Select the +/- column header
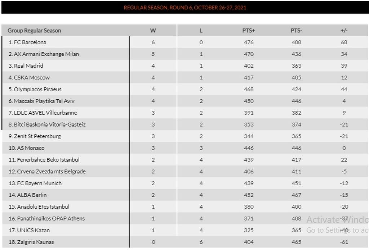Viewport: 369px width, 250px height. pos(344,31)
